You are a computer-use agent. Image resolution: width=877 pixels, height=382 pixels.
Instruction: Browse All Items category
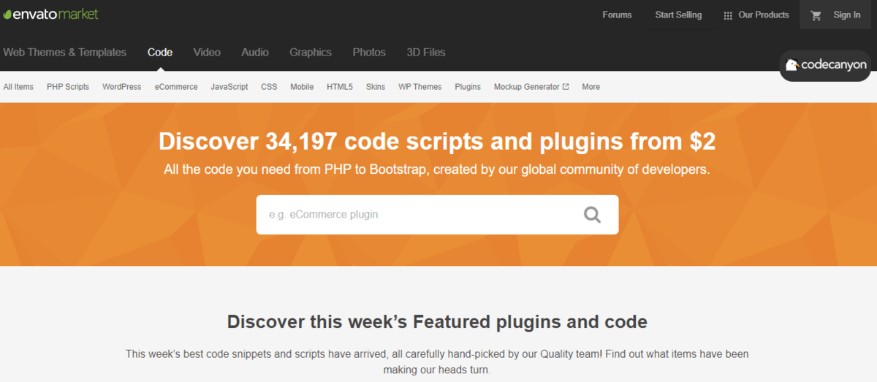18,86
